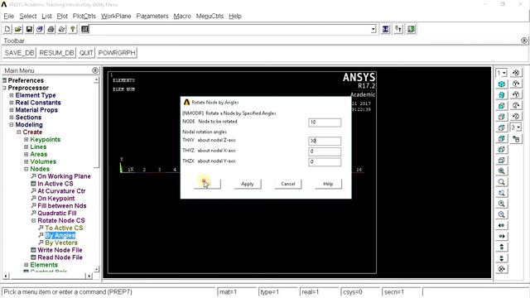Open the PlotCtrls menu
This screenshot has width=530, height=298.
click(x=84, y=16)
